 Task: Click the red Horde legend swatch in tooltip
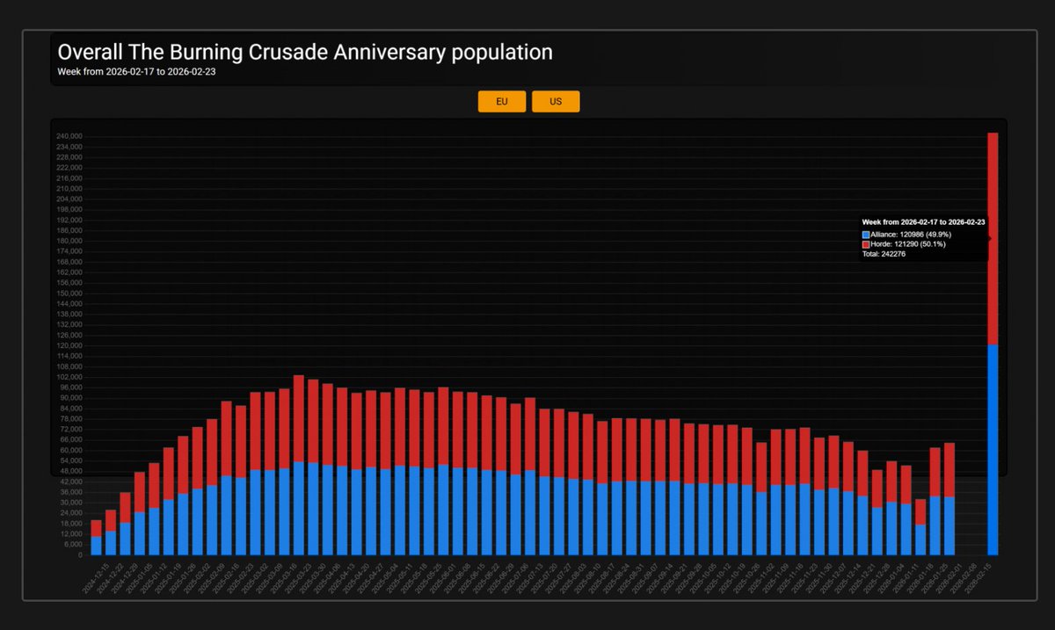tap(866, 244)
